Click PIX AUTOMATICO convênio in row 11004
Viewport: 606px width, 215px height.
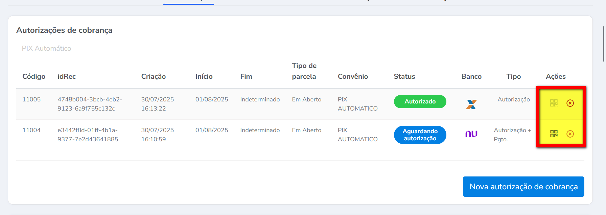(358, 135)
